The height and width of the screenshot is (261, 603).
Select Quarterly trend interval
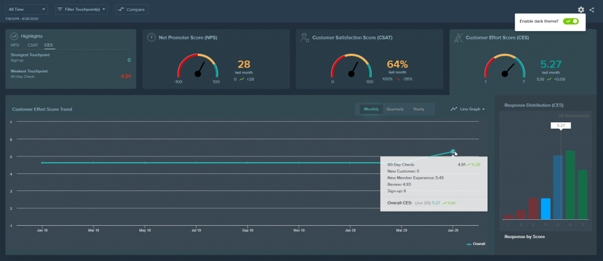(x=395, y=109)
